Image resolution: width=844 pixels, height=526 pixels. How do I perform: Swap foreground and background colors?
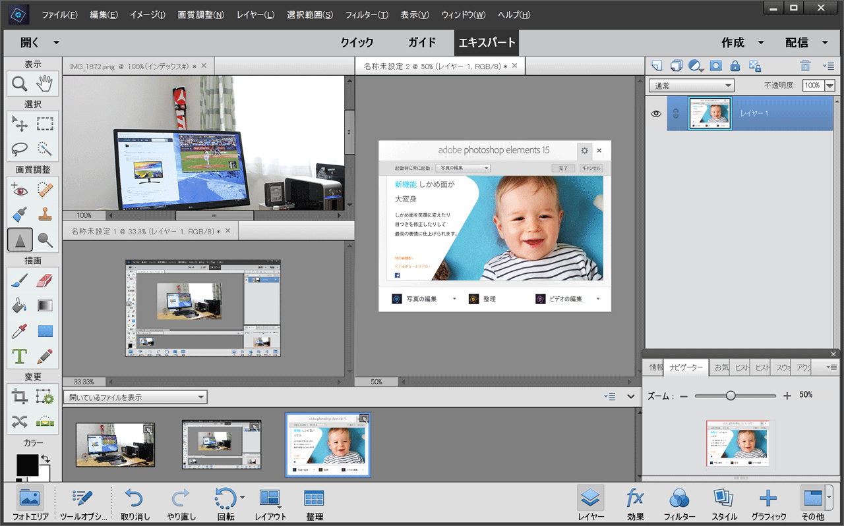pos(45,458)
